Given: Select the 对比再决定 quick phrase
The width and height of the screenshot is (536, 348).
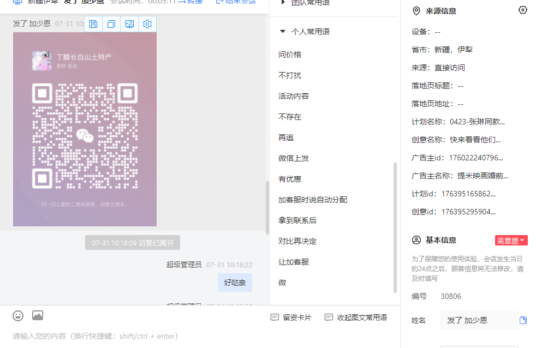Looking at the screenshot, I should [x=297, y=241].
